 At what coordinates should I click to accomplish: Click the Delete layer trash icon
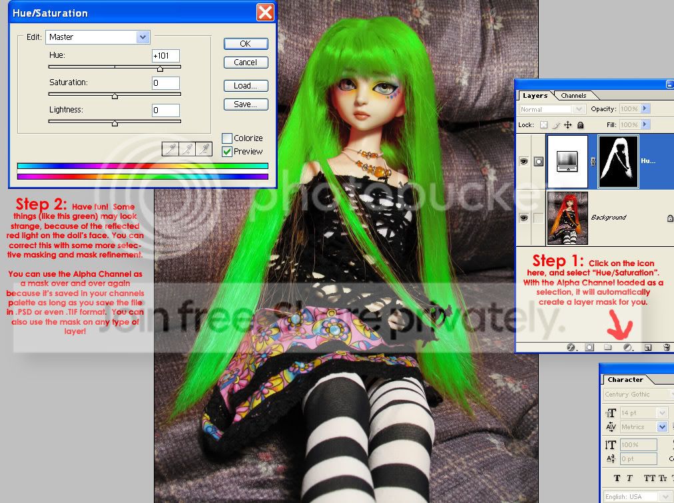click(666, 347)
